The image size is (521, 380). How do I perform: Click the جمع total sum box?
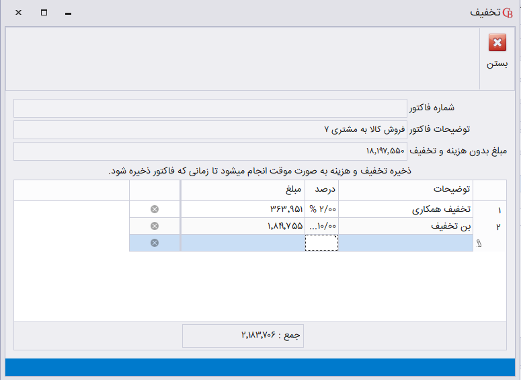243,335
